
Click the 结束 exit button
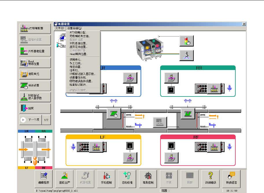click(35, 108)
